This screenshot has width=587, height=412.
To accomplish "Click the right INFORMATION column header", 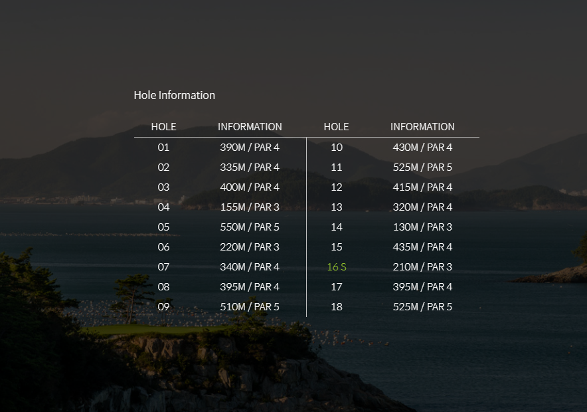I will tap(423, 127).
